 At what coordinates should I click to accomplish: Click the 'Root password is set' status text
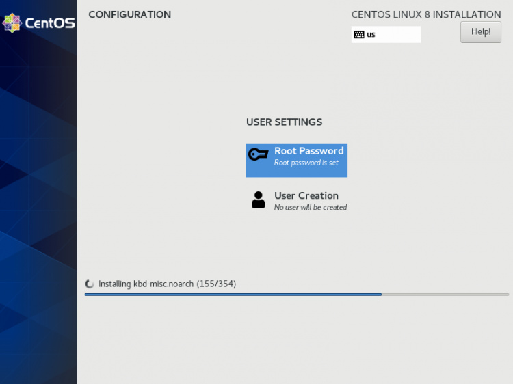click(306, 163)
